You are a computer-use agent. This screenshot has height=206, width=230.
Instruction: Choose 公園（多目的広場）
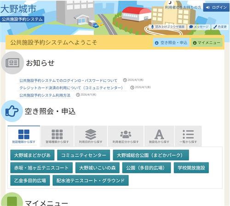pos(146,168)
